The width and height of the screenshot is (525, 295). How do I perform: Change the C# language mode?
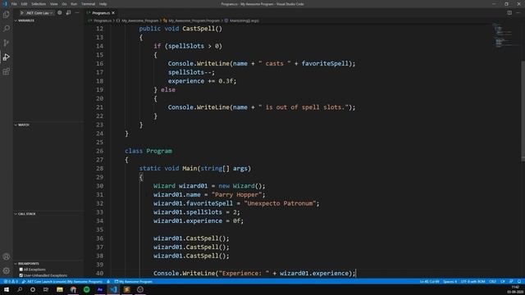point(503,282)
